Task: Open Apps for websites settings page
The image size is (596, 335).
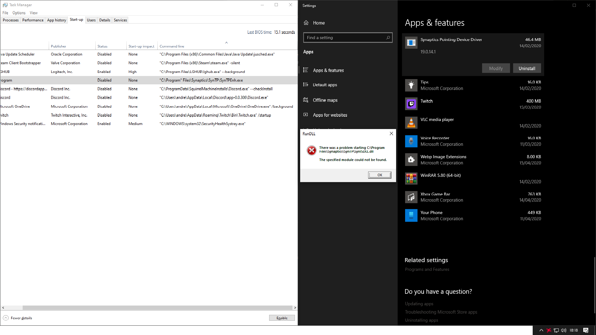Action: tap(330, 115)
